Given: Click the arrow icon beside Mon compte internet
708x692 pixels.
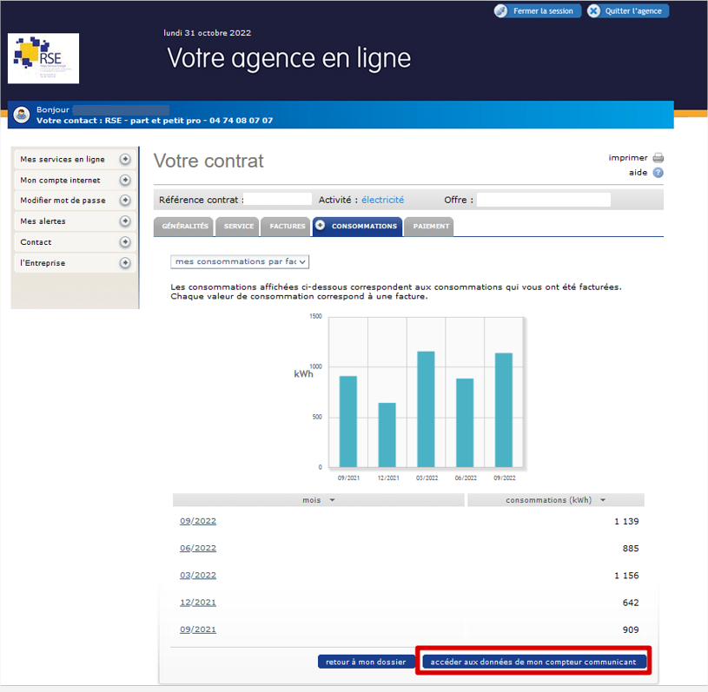Looking at the screenshot, I should coord(125,180).
